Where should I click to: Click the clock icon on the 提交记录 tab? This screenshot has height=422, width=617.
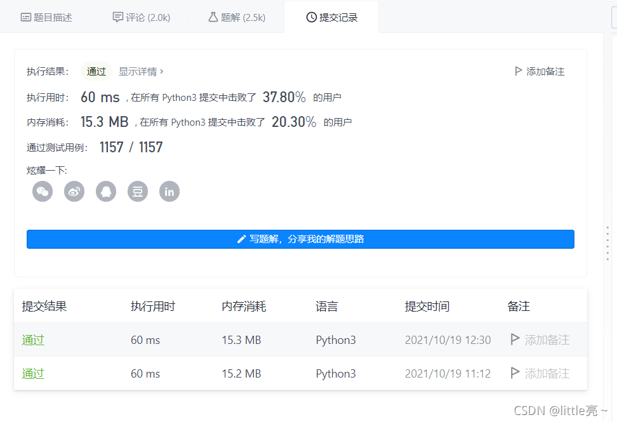(310, 17)
